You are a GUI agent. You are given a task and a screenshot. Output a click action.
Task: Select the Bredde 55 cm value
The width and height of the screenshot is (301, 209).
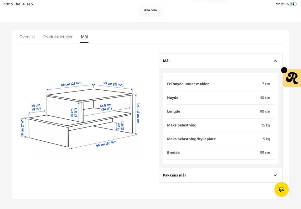(x=265, y=153)
